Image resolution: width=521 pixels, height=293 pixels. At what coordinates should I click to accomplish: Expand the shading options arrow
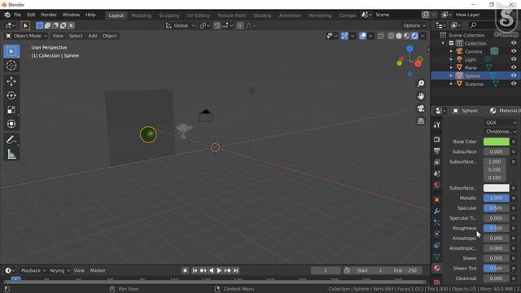[422, 36]
